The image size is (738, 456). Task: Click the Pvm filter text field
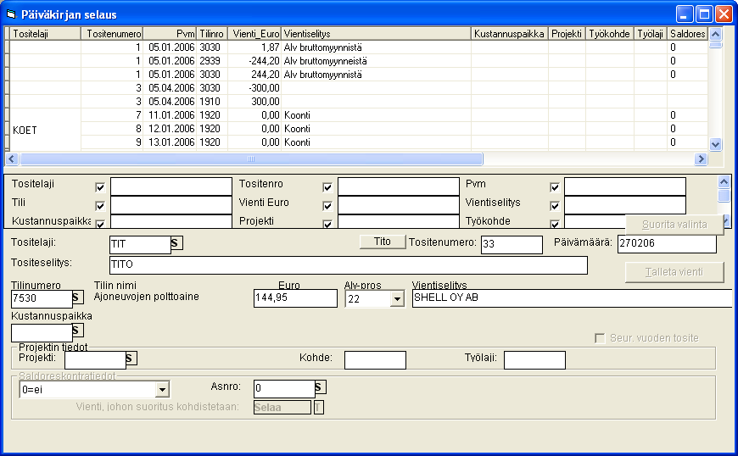[625, 186]
